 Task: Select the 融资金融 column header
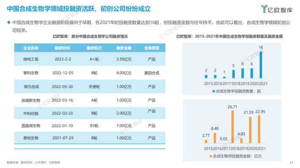[124, 48]
